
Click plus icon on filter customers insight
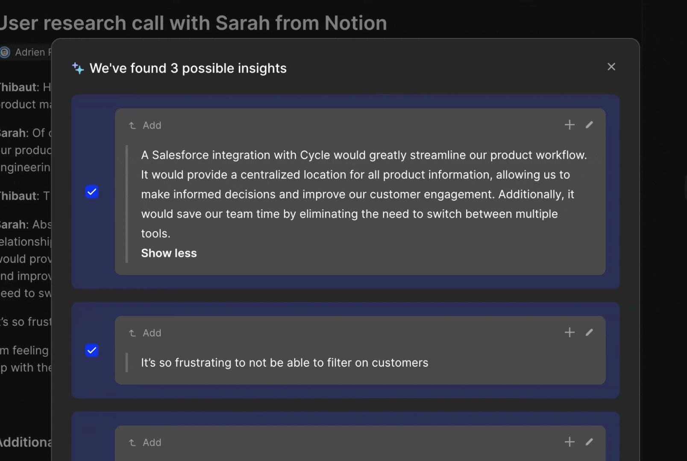pyautogui.click(x=570, y=333)
